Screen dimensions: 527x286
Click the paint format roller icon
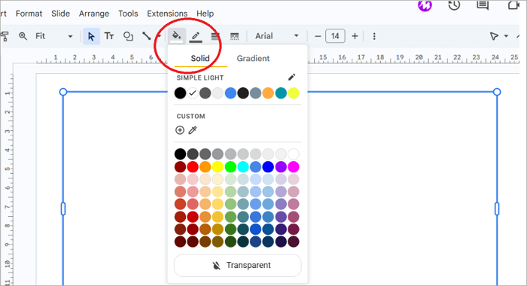tap(5, 36)
